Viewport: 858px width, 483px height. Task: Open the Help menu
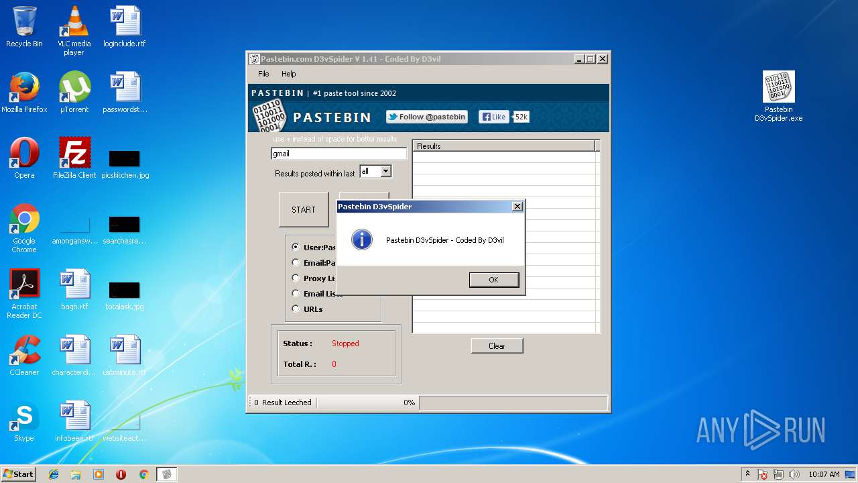click(x=288, y=74)
